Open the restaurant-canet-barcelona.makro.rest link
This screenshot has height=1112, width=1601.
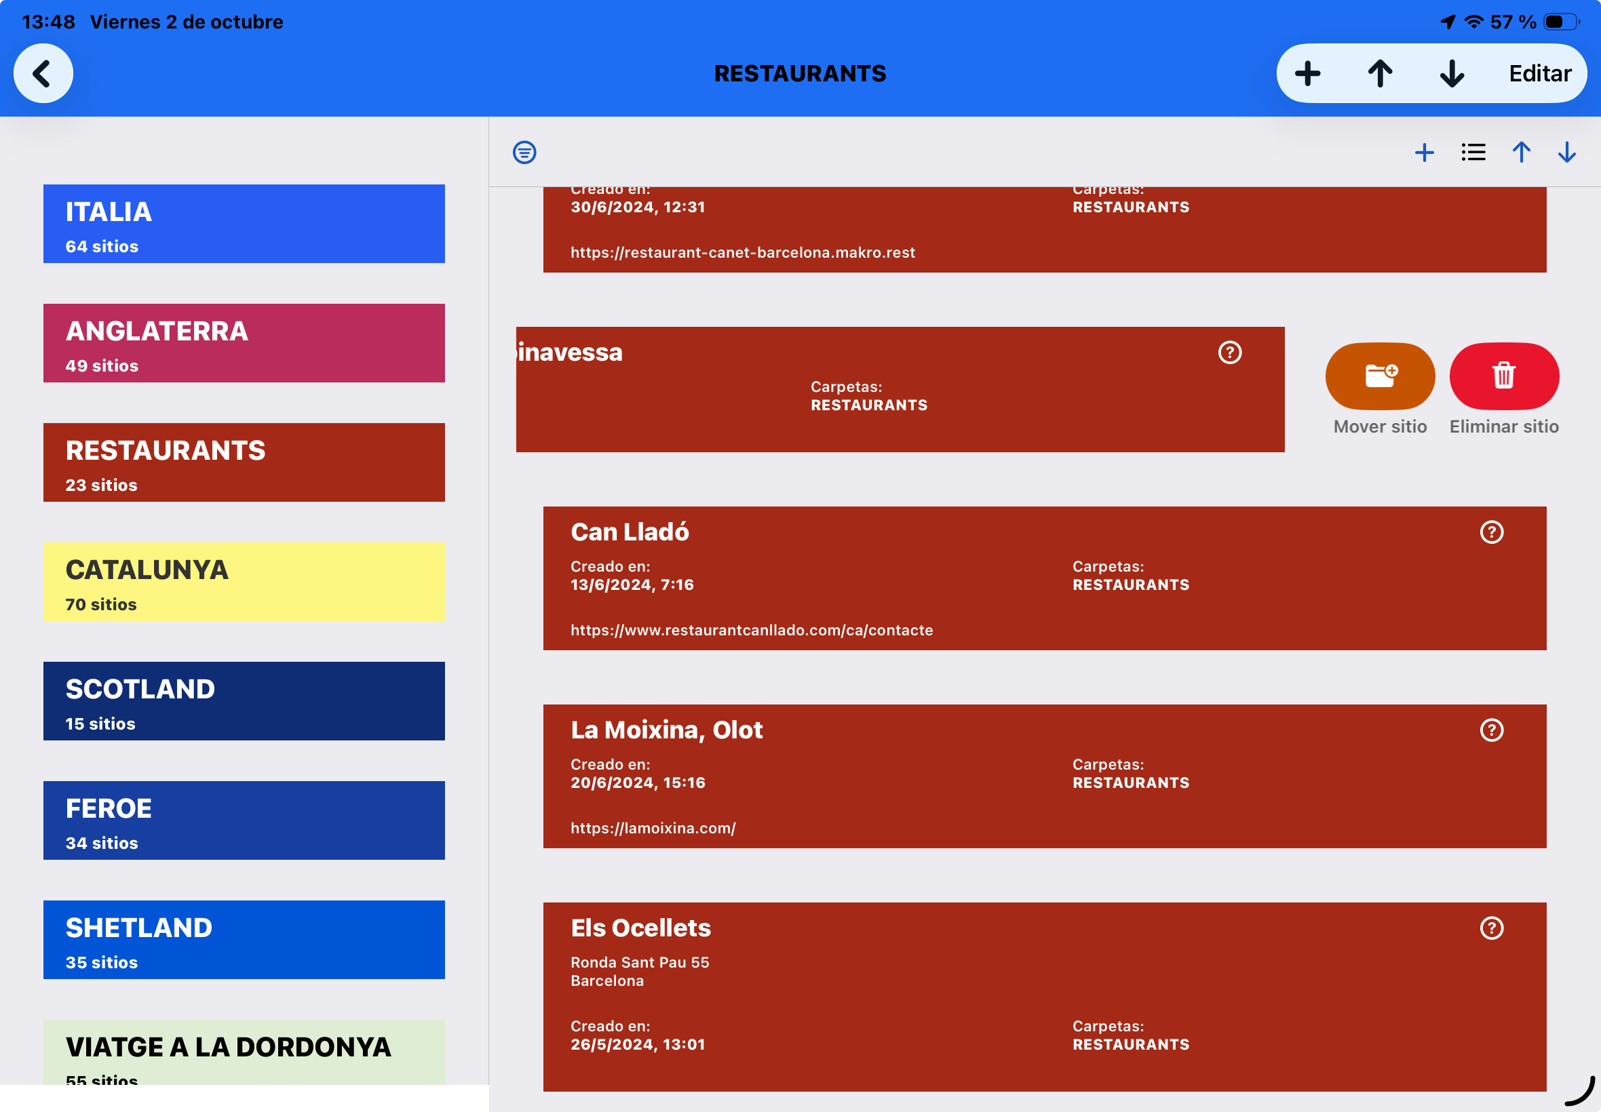[742, 252]
